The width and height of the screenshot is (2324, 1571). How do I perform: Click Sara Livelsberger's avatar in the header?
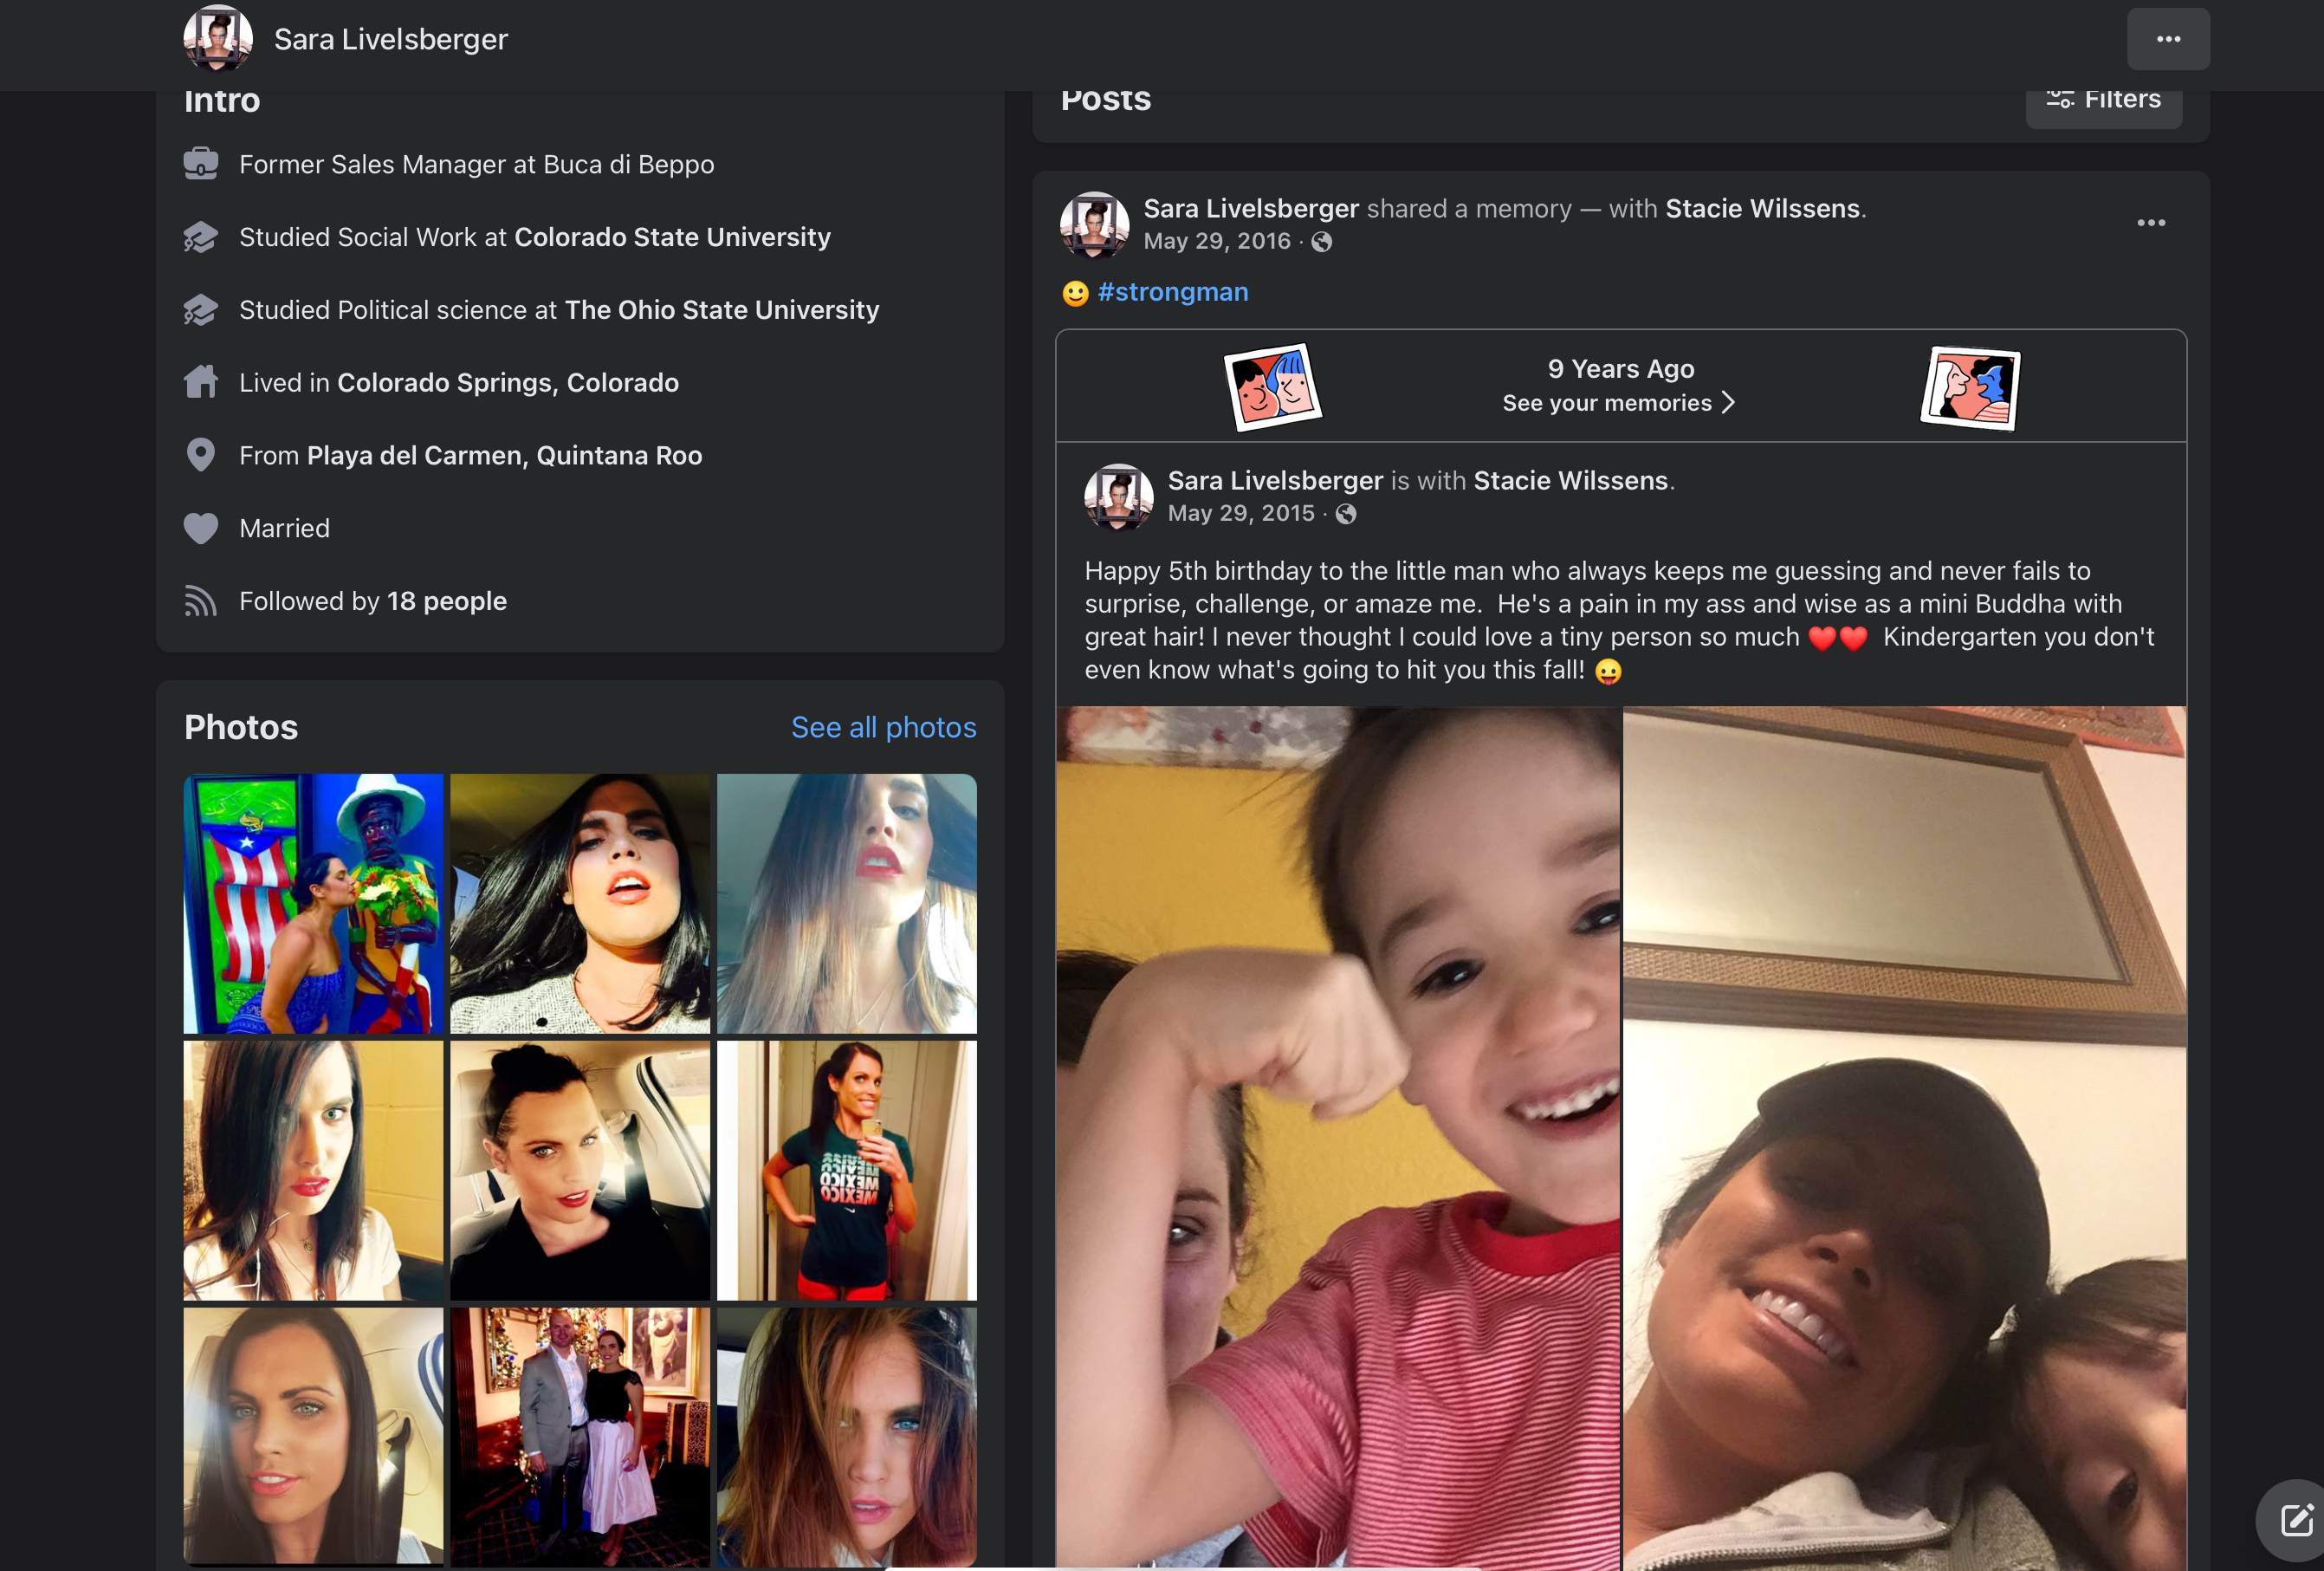tap(218, 38)
